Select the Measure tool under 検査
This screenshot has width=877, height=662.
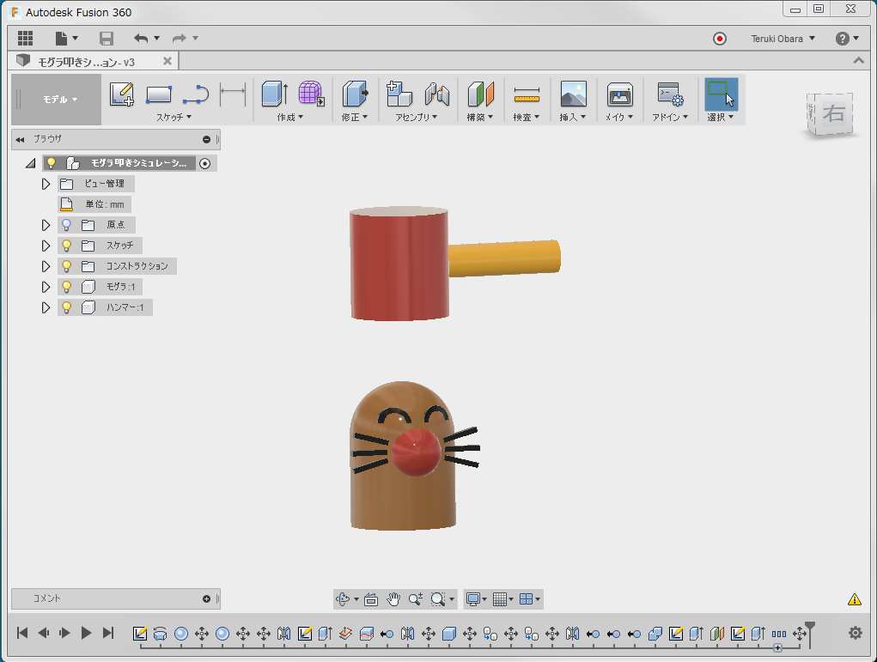coord(526,94)
